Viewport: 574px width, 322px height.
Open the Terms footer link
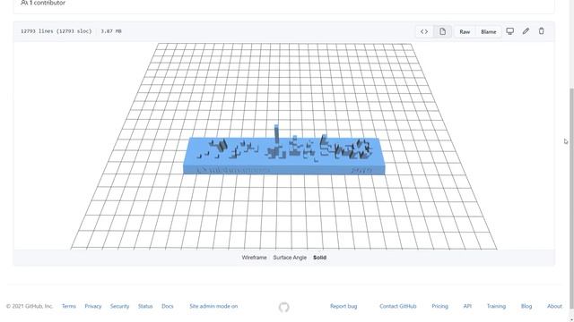pos(68,306)
